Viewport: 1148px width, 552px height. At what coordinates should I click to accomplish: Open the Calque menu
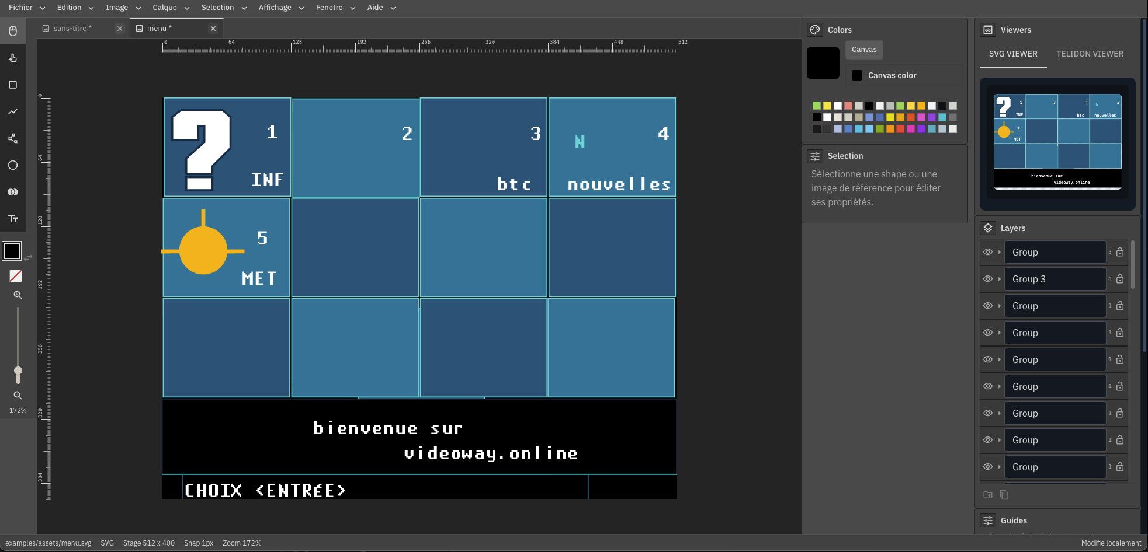pyautogui.click(x=171, y=8)
